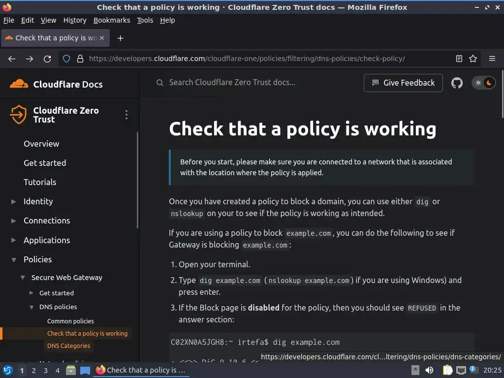Screen dimensions: 504x378
Task: Bookmark this page with star icon
Action: tap(473, 59)
